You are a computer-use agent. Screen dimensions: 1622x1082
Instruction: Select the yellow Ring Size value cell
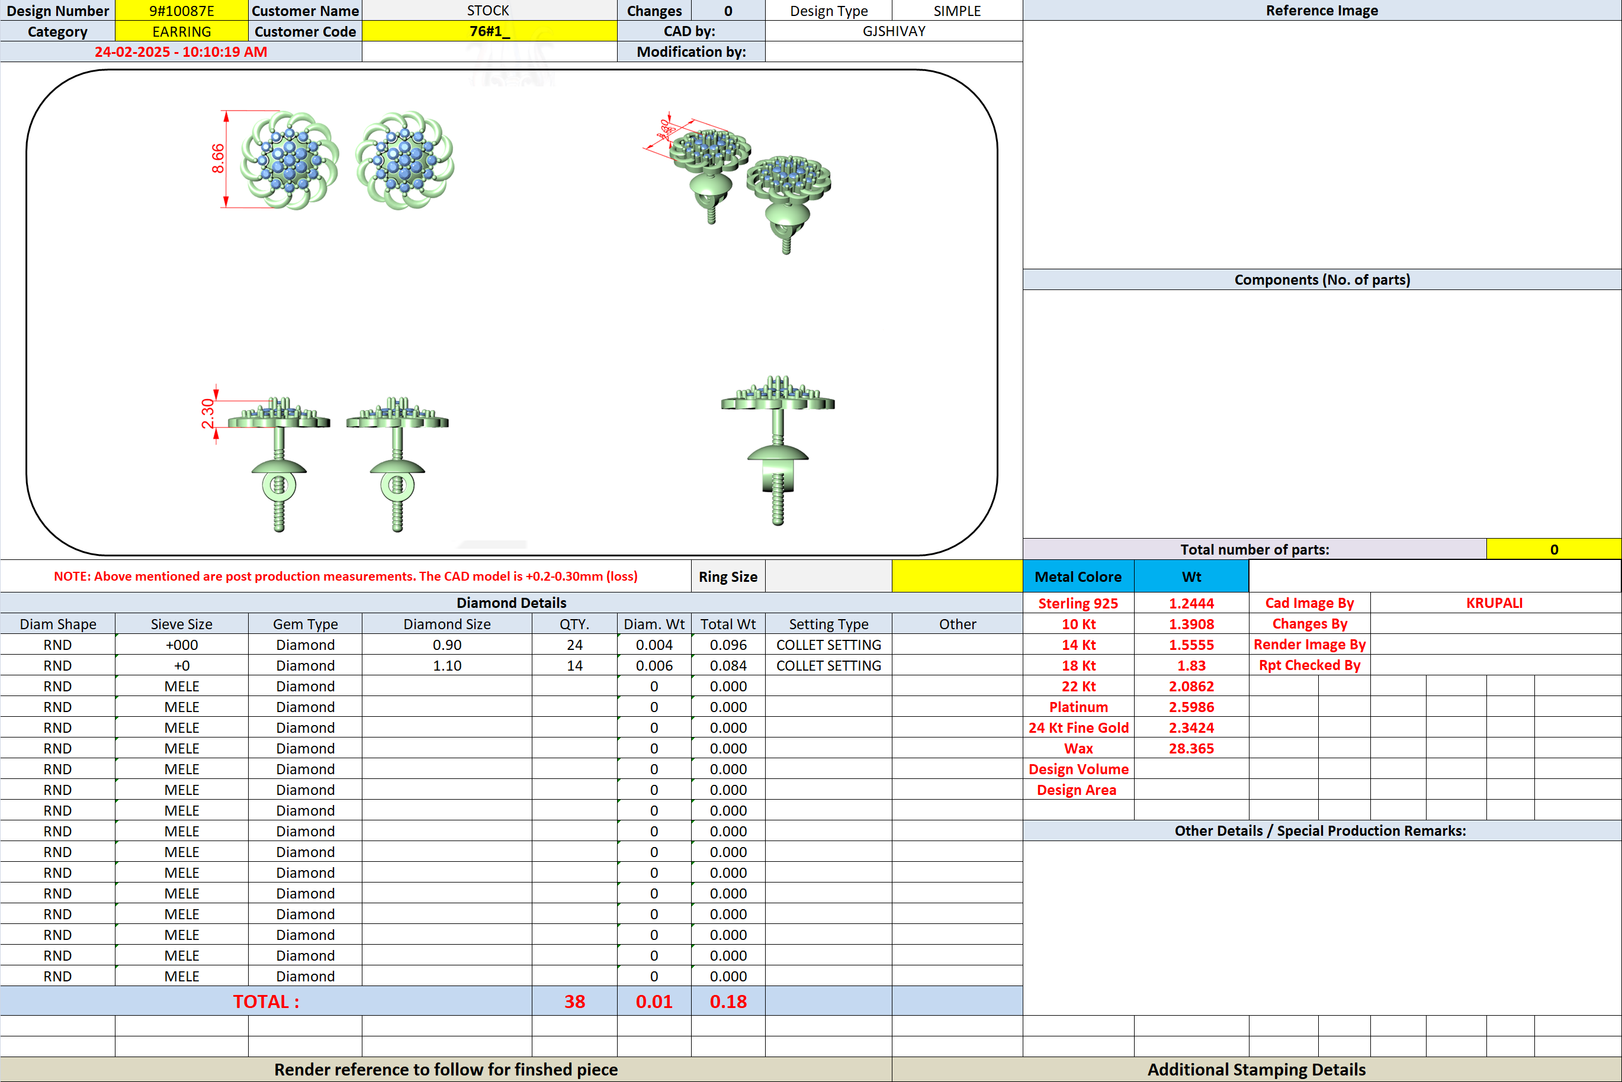[x=958, y=576]
